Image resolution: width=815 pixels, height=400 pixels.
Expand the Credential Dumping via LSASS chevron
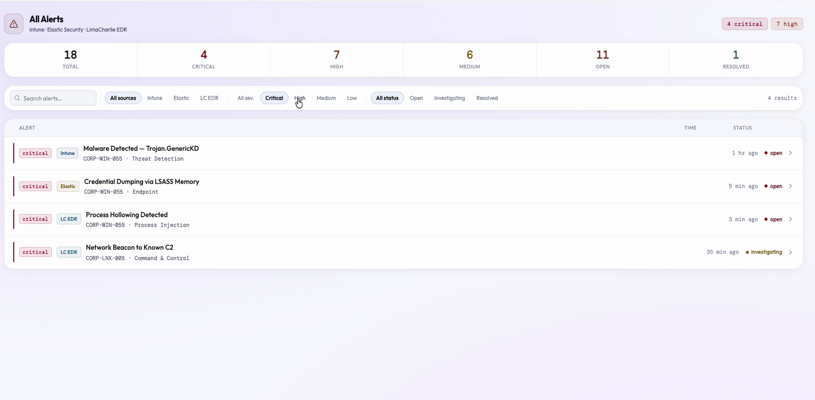[x=790, y=186]
